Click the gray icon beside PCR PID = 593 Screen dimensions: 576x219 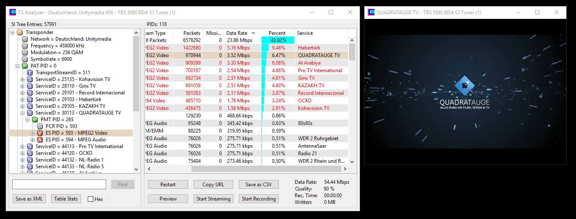pos(39,126)
